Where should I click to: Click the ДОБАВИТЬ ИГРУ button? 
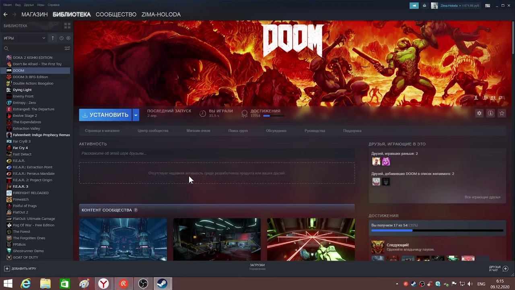21,268
